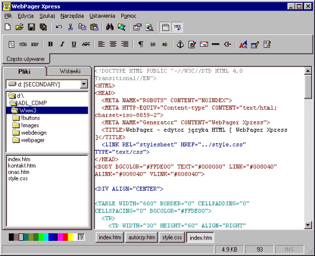Insert hyperlink with anchor icon
The image size is (315, 256).
(180, 44)
